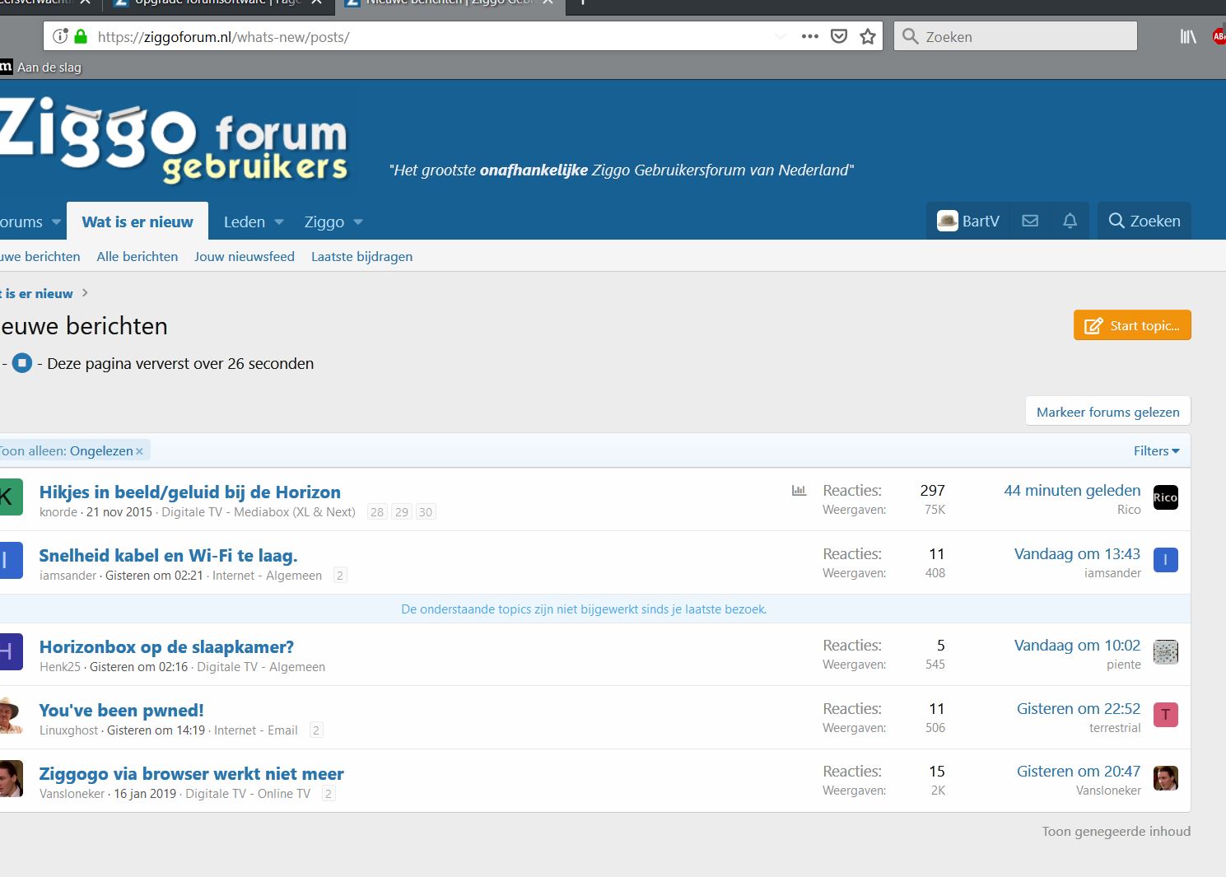Open the You've been pwned! thread
This screenshot has width=1226, height=877.
[x=121, y=710]
